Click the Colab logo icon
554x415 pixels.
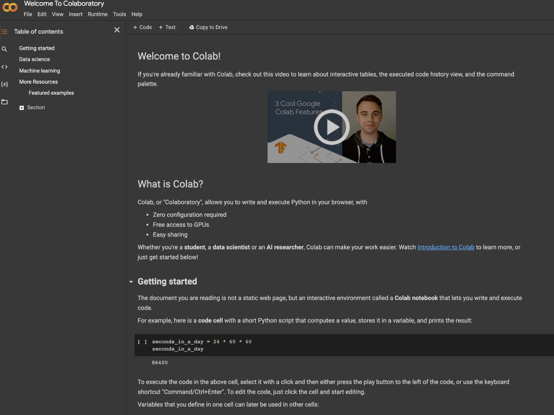pos(10,7)
